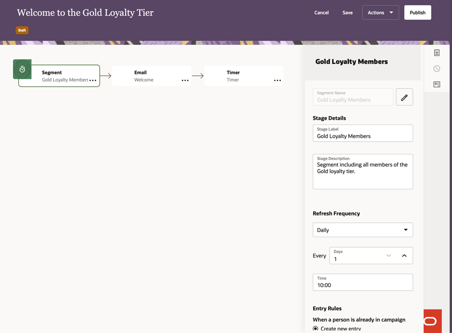Open the Actions dropdown menu
452x333 pixels.
380,13
